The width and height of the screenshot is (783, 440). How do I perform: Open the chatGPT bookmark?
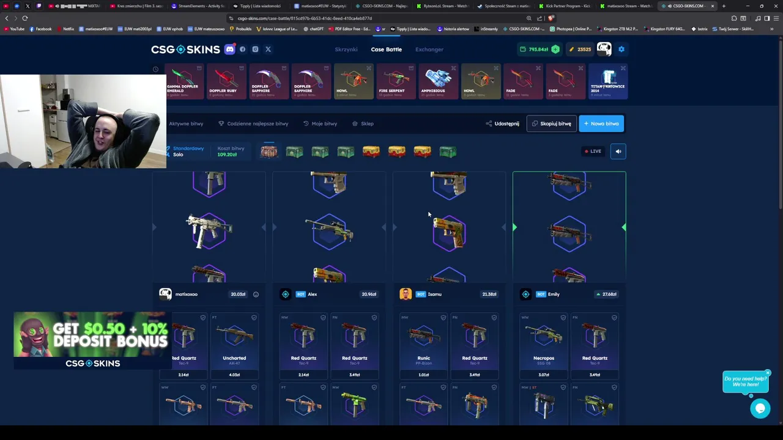click(313, 29)
